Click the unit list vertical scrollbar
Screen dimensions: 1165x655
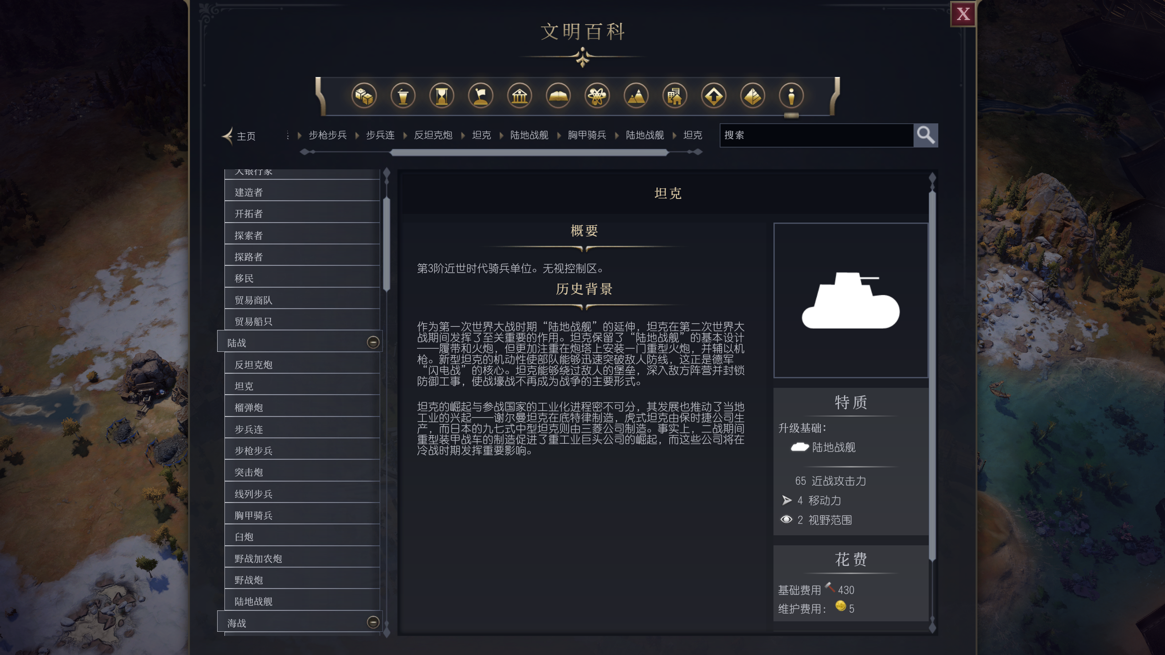pos(387,244)
